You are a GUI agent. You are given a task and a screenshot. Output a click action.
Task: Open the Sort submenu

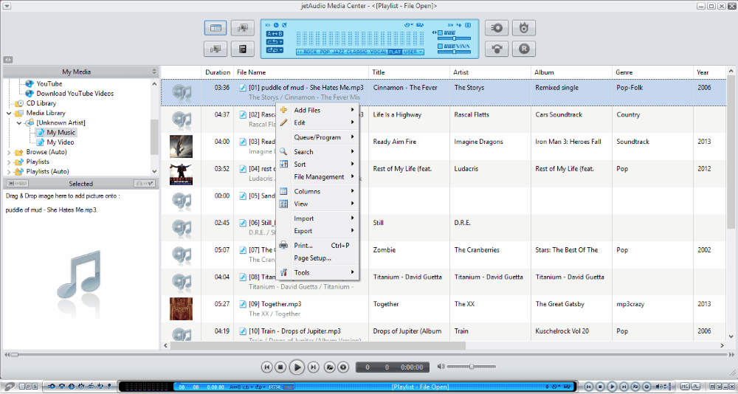click(317, 165)
